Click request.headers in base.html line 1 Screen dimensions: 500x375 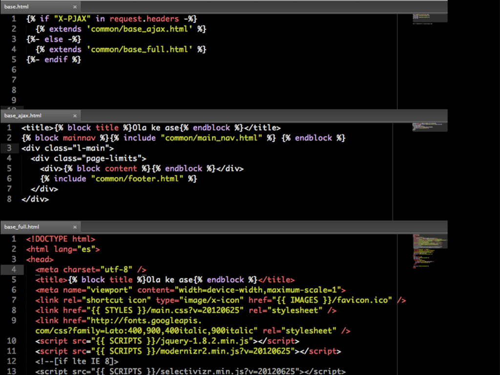(x=144, y=19)
